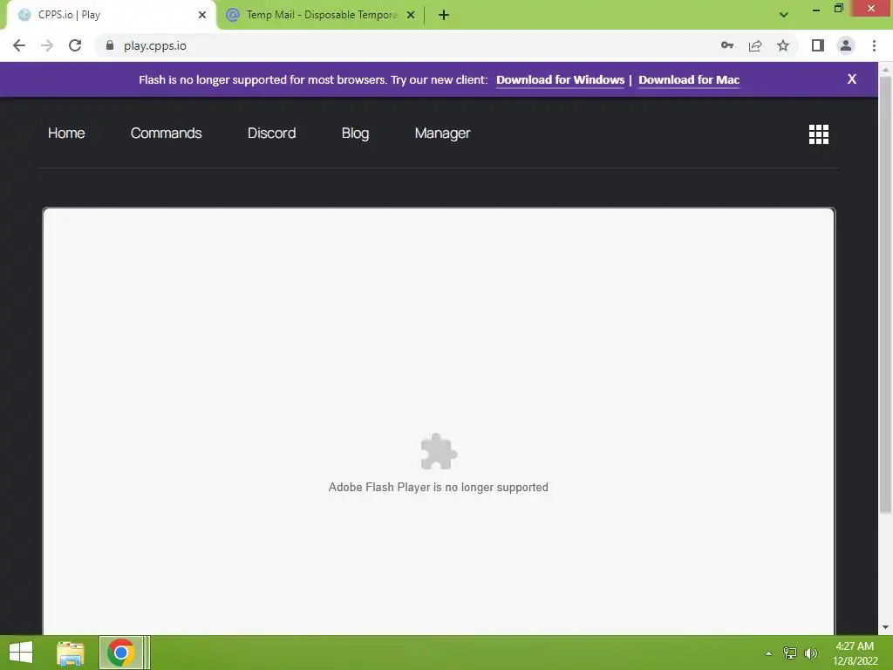Viewport: 893px width, 670px height.
Task: Click the taskbar clock 4:27 AM
Action: pos(855,653)
